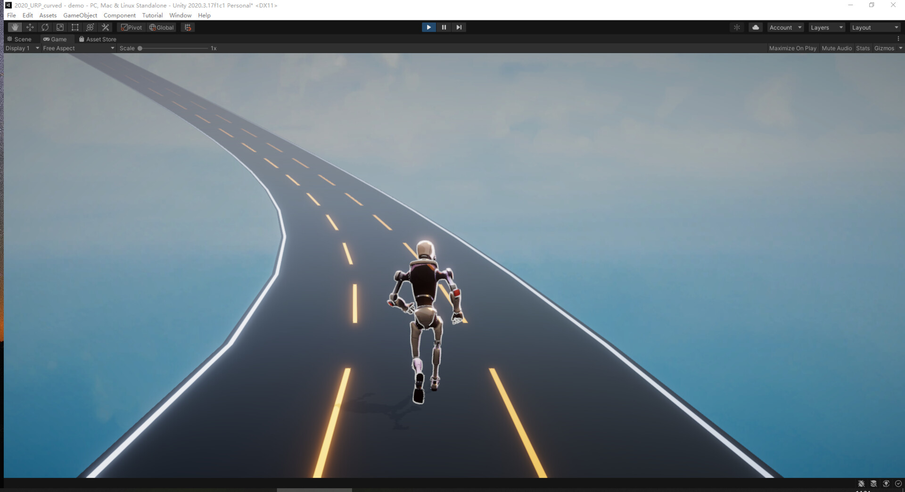Select the Move tool
Image resolution: width=905 pixels, height=492 pixels.
click(x=30, y=27)
